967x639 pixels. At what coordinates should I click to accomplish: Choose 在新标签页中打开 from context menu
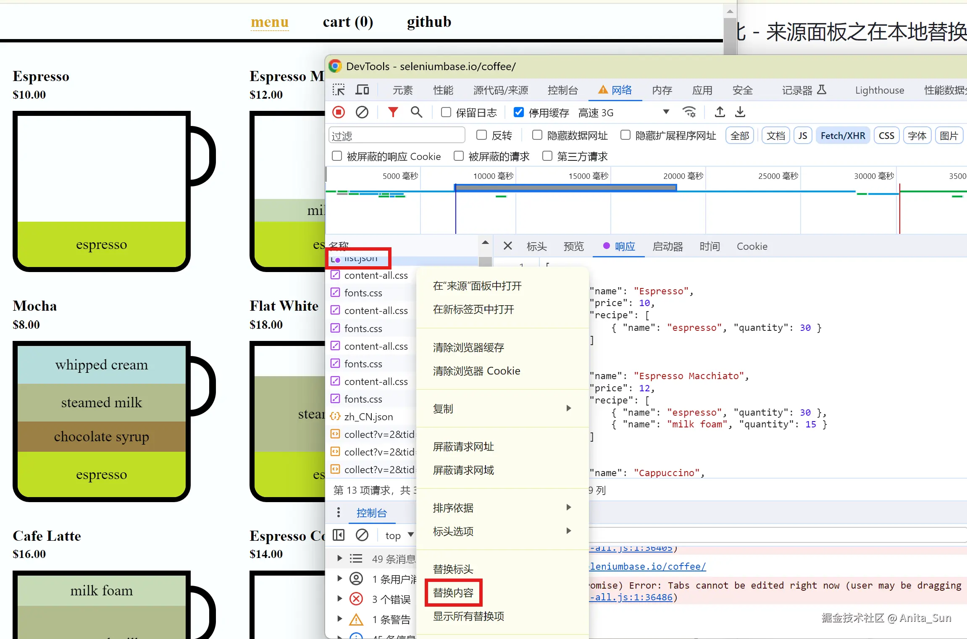point(473,309)
